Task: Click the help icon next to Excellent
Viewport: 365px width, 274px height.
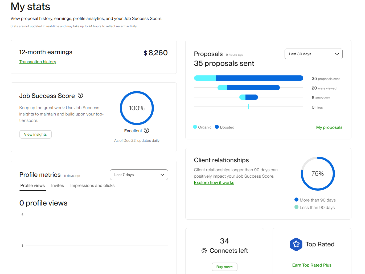Action: (146, 130)
